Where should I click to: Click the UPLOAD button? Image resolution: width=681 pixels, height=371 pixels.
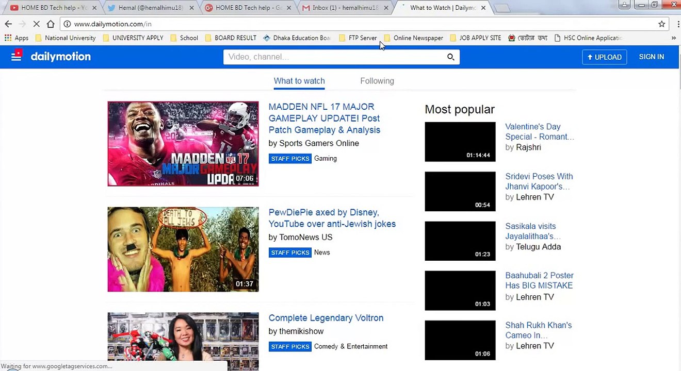coord(604,57)
